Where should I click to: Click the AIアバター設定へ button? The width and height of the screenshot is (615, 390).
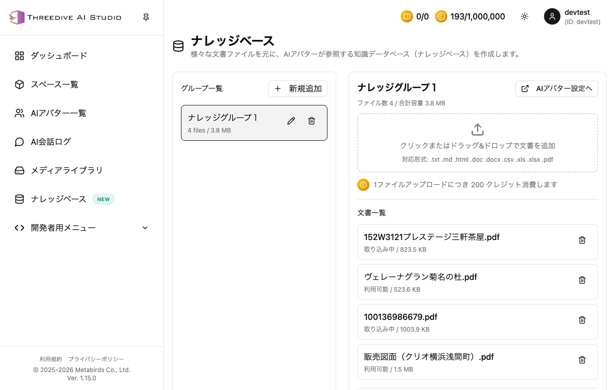[557, 89]
